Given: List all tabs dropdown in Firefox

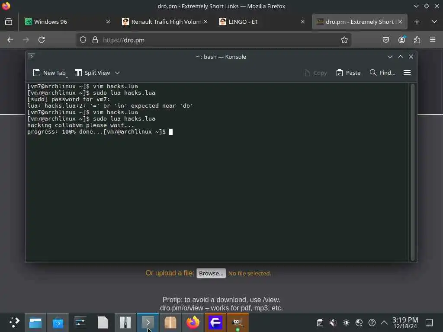Looking at the screenshot, I should pyautogui.click(x=434, y=22).
